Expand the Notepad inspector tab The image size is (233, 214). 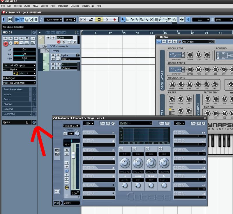click(x=17, y=109)
